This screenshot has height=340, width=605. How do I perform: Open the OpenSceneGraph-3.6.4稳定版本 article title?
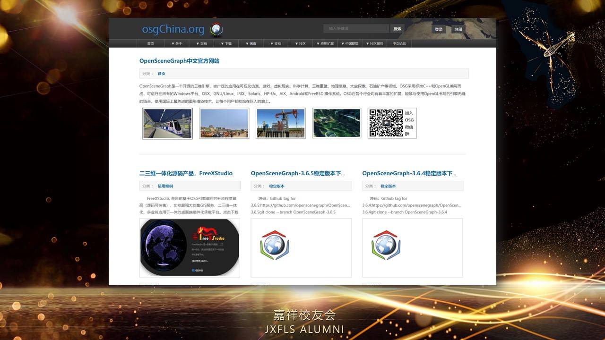click(409, 173)
